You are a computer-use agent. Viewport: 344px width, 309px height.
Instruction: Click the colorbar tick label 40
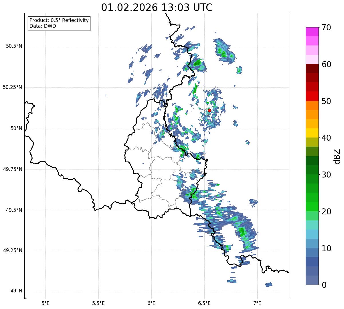[x=327, y=138]
